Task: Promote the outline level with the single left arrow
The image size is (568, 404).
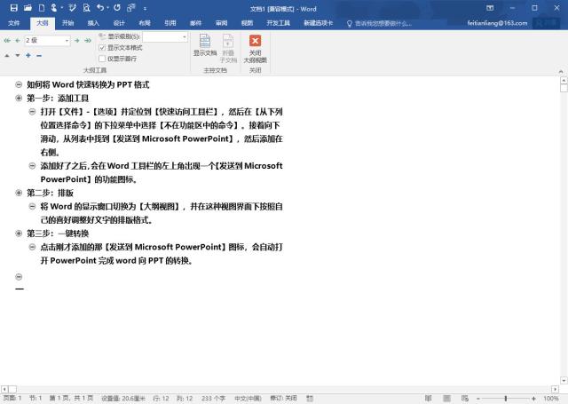Action: 18,41
